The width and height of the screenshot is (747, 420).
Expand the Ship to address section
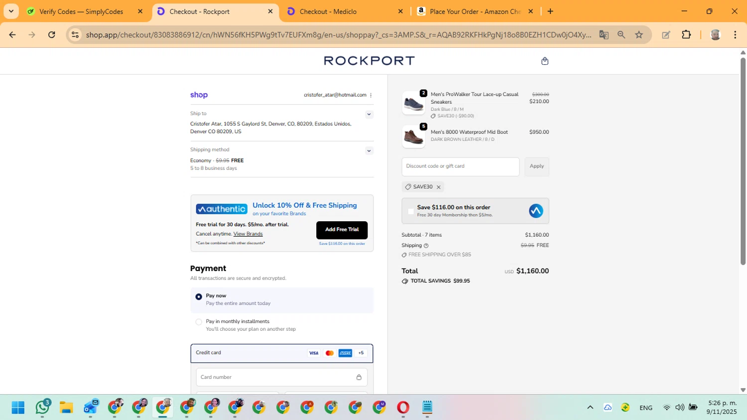[369, 114]
